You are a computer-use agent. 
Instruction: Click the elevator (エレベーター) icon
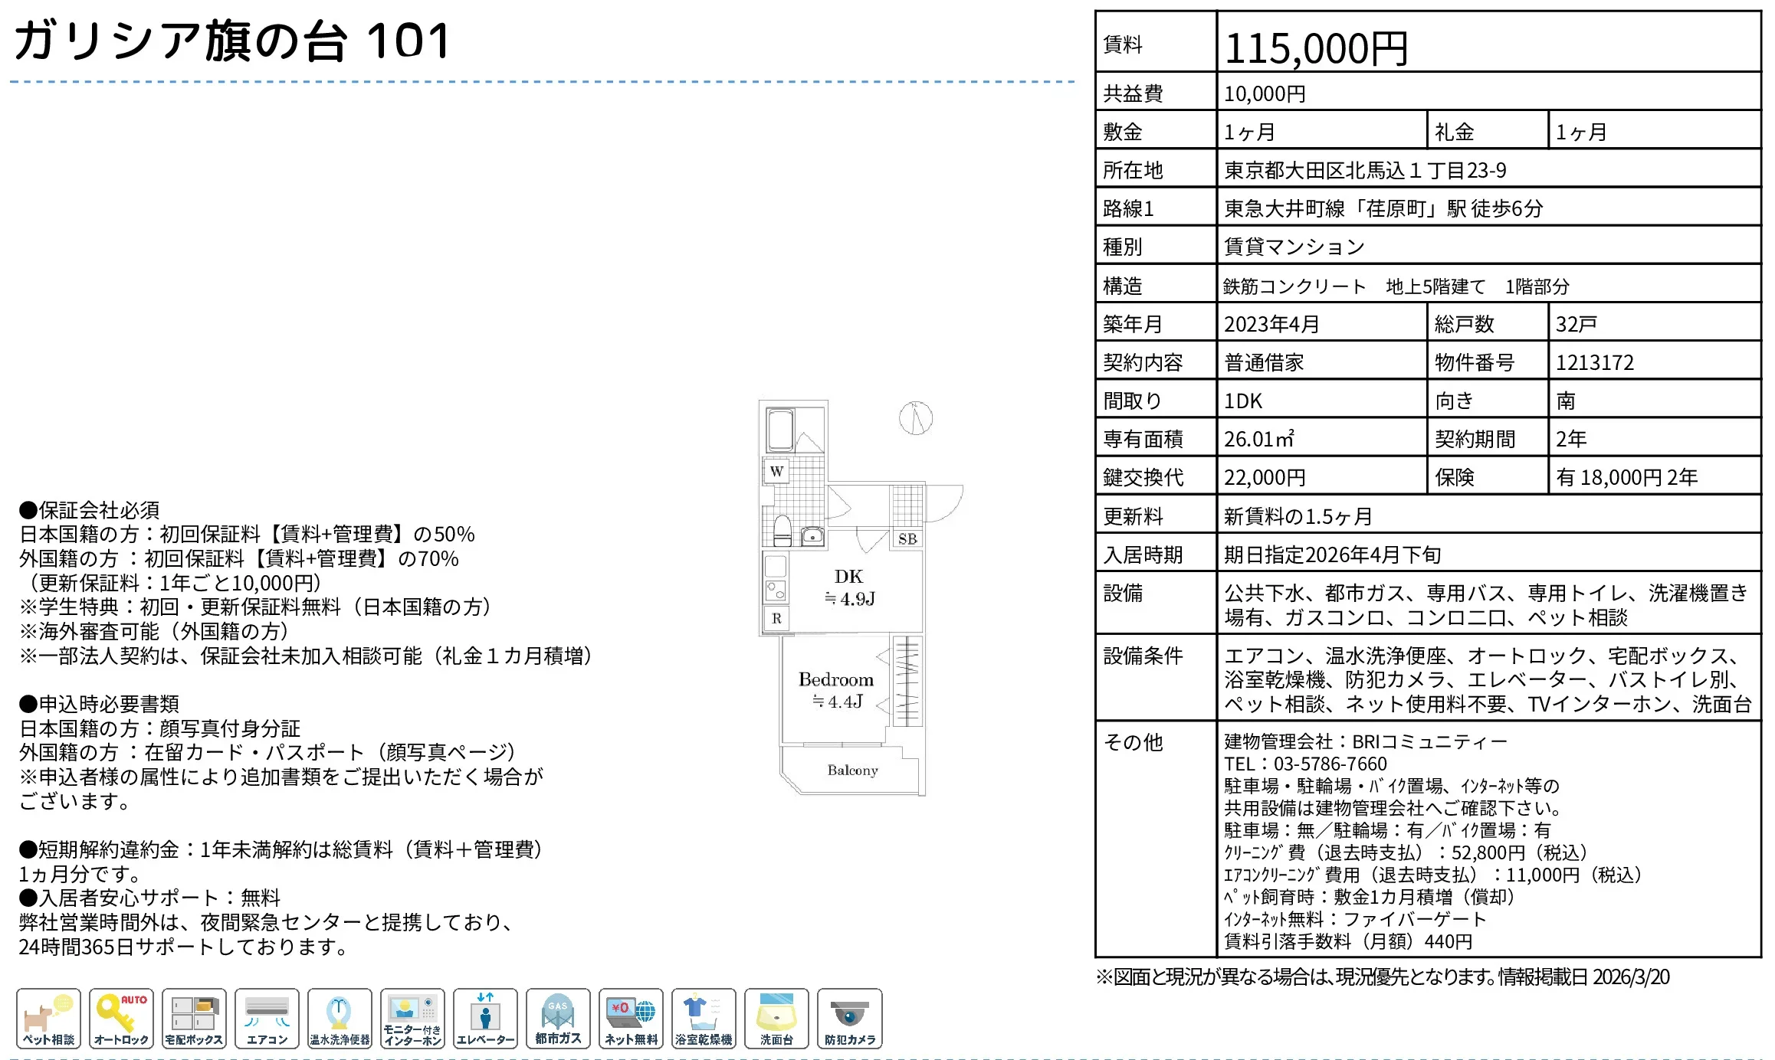click(485, 1018)
